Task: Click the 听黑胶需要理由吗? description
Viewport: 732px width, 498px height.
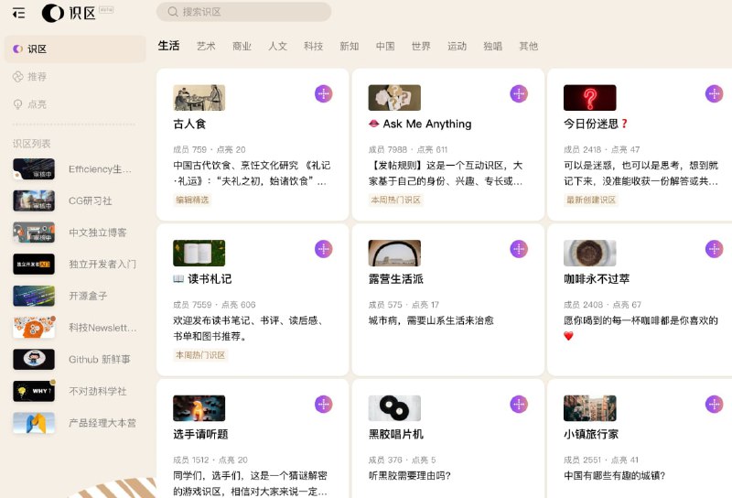Action: click(409, 476)
